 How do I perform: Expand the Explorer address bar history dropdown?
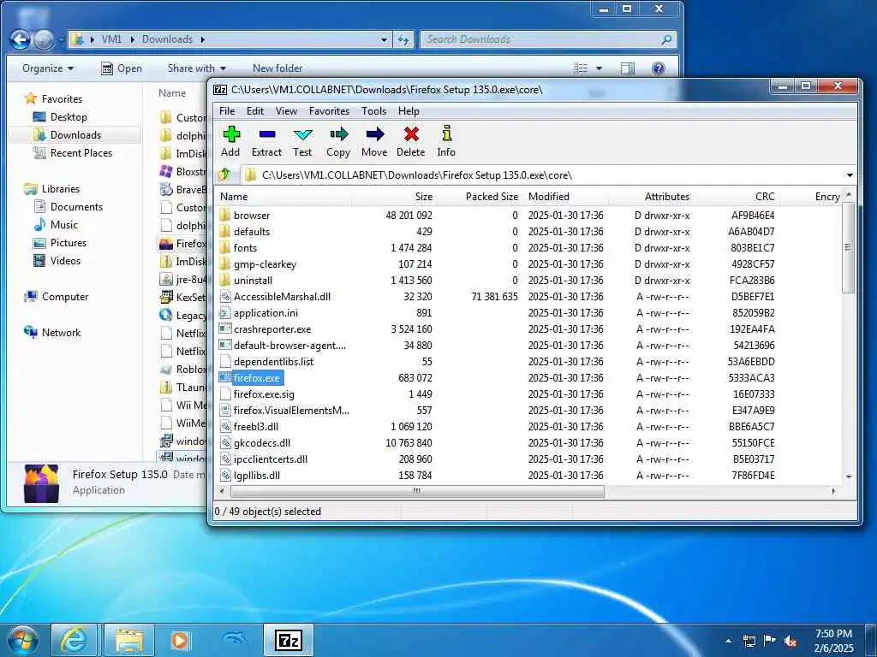(384, 39)
